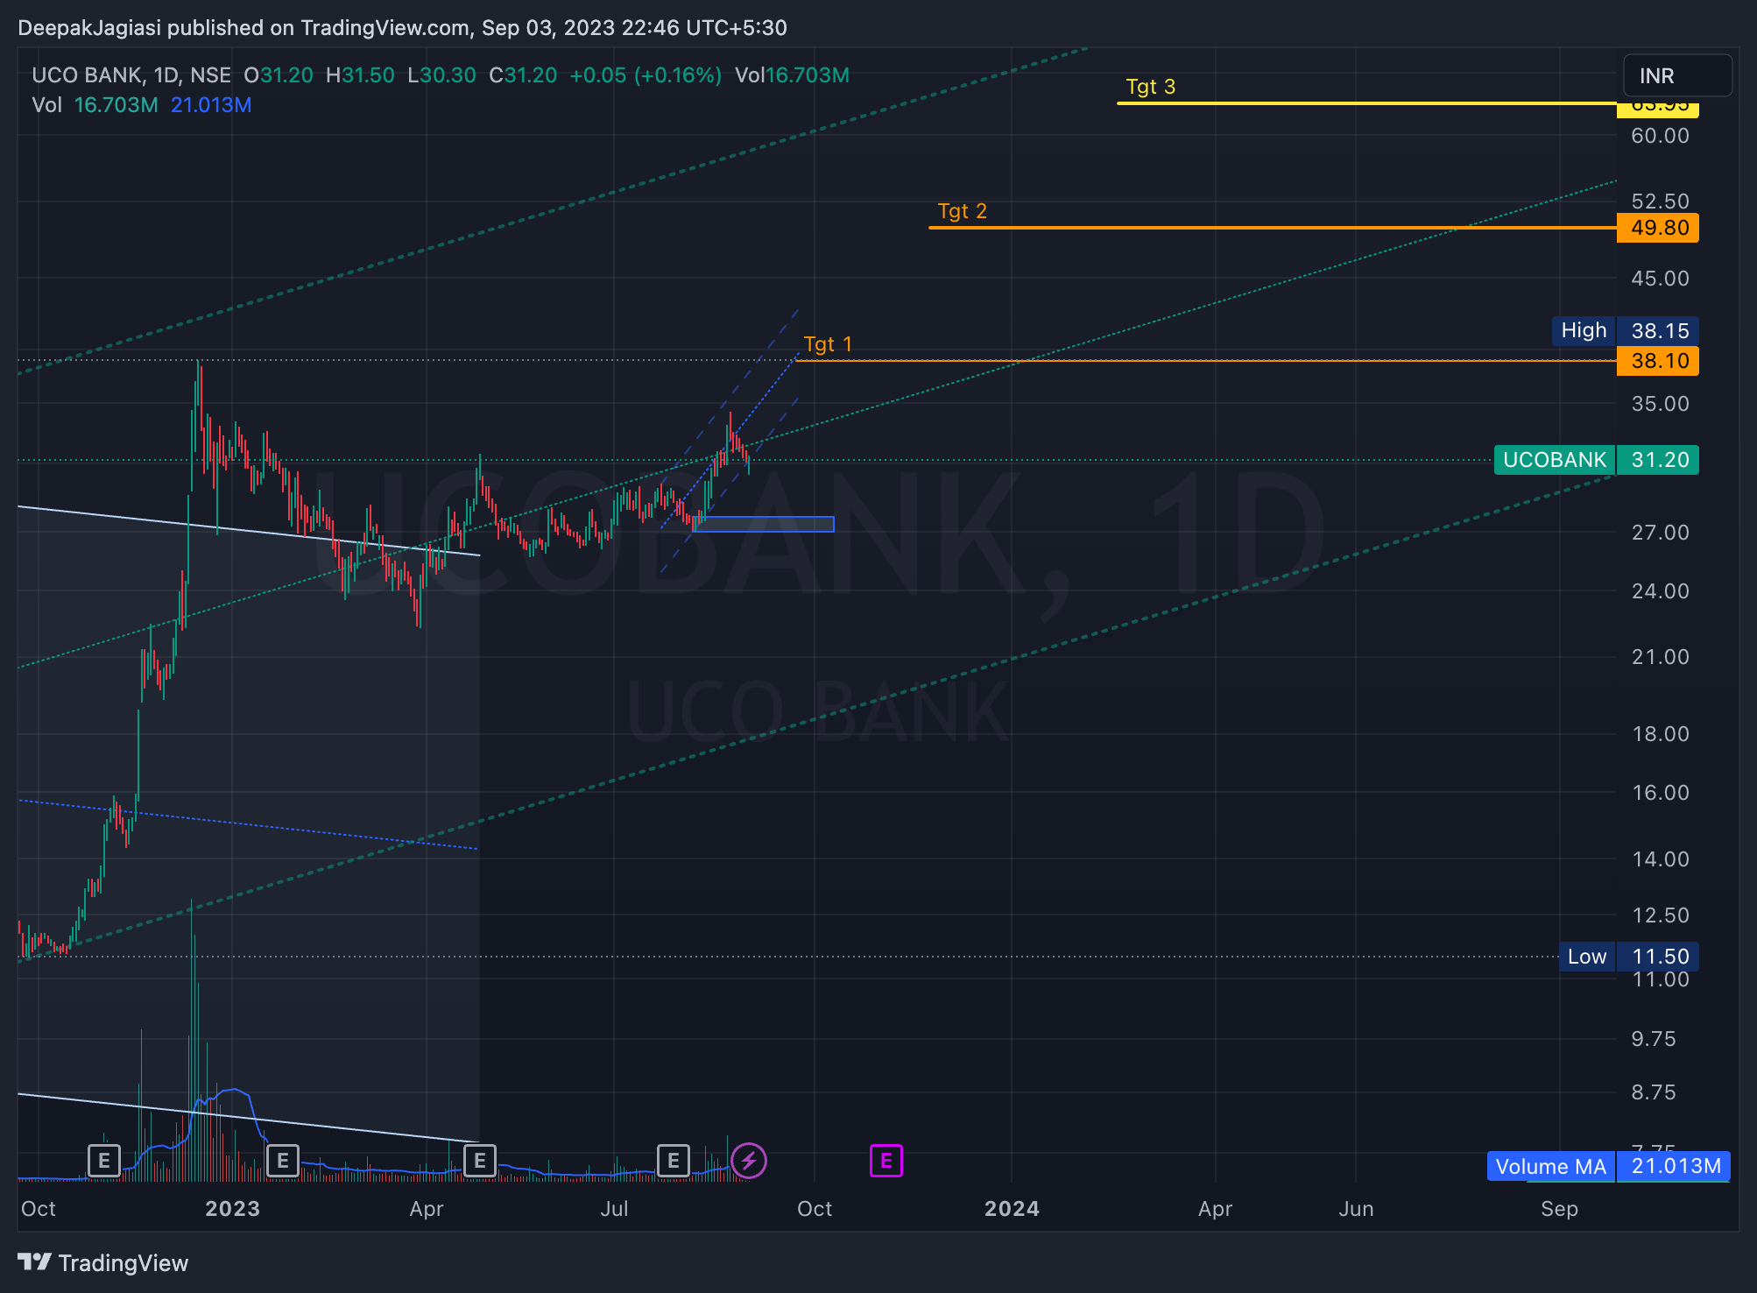Viewport: 1757px width, 1293px height.
Task: Click the orange Tgt 2 horizontal line
Action: [1273, 228]
